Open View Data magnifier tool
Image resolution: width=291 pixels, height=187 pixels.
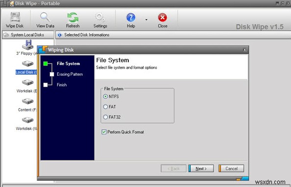[x=45, y=18]
